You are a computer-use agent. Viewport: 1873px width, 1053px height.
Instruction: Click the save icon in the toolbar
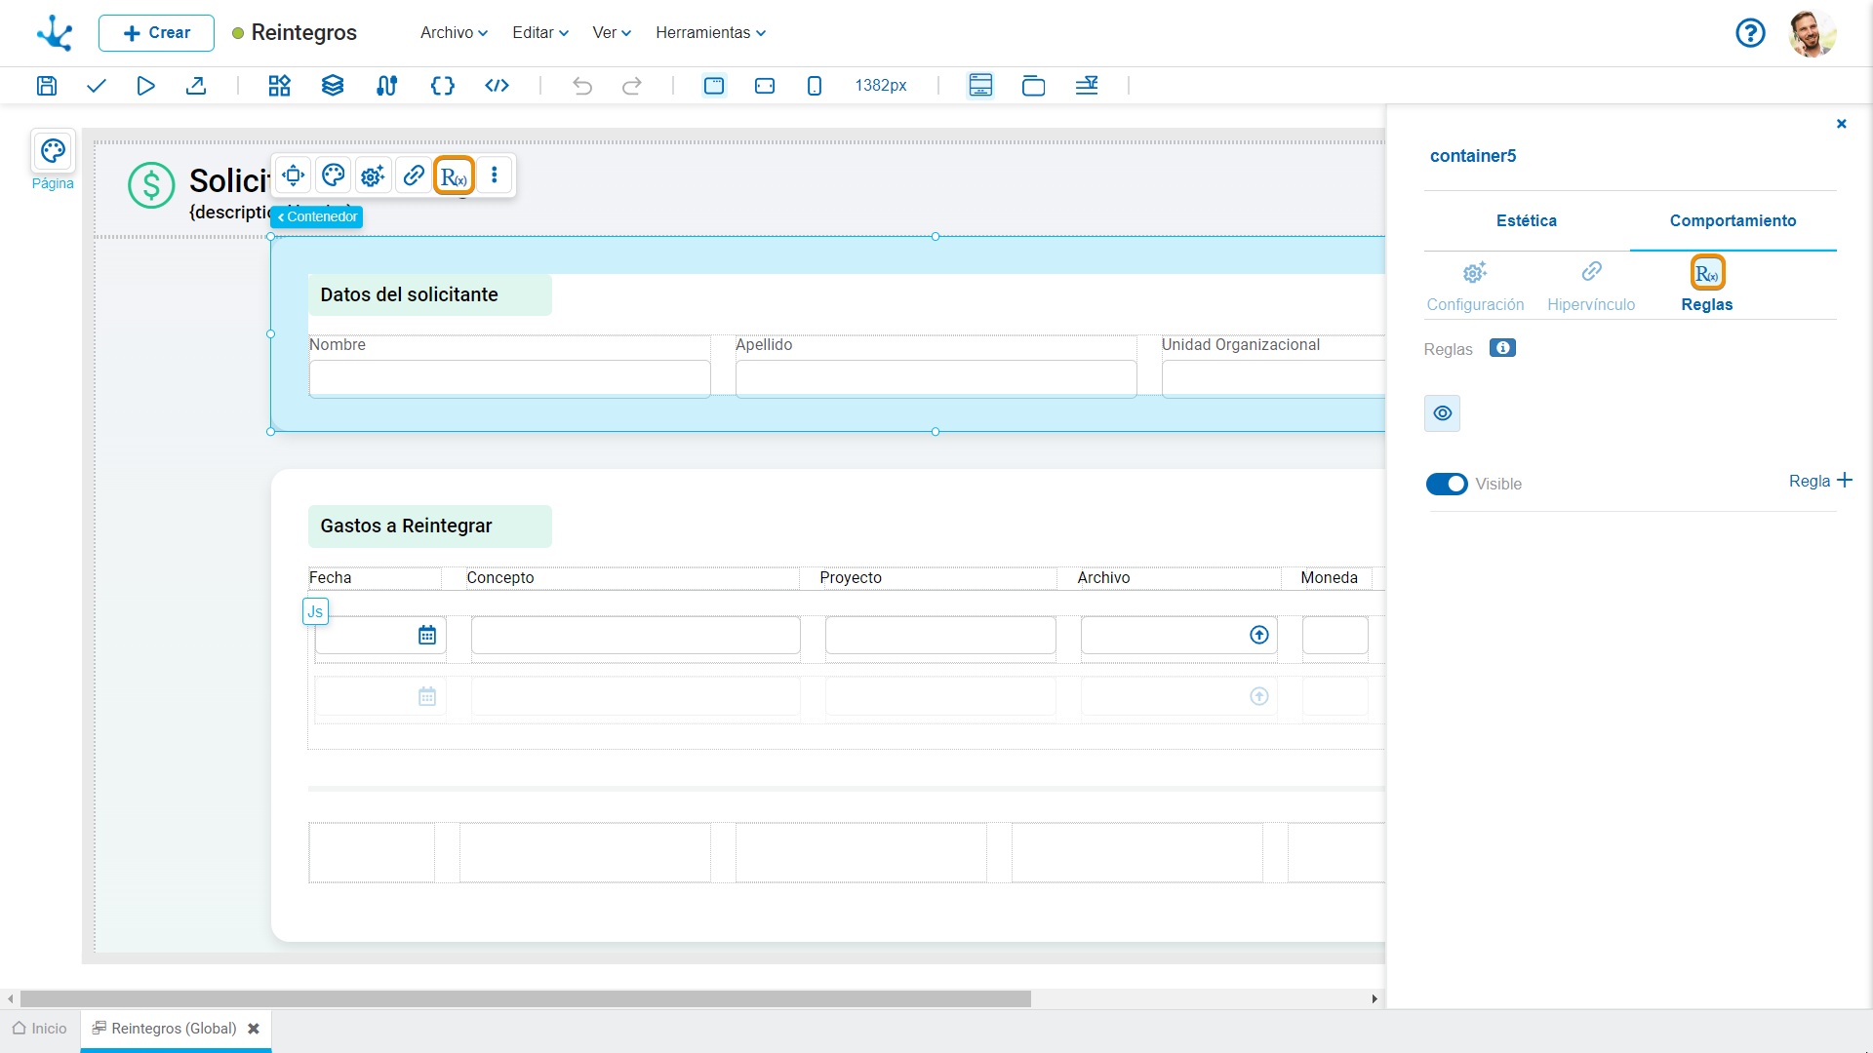[x=46, y=86]
